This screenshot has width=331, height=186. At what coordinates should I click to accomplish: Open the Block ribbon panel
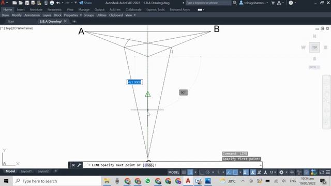coord(57,15)
